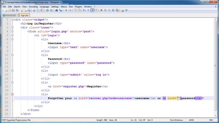Click the Redo arrow icon

[51, 11]
